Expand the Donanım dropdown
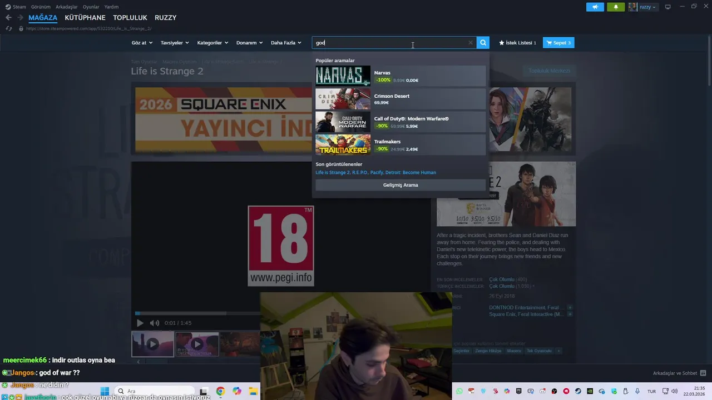Screen dimensions: 712x400 point(249,43)
